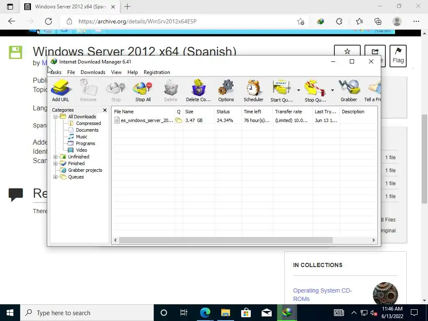Open Edge Collections icon
This screenshot has width=428, height=321.
378,21
